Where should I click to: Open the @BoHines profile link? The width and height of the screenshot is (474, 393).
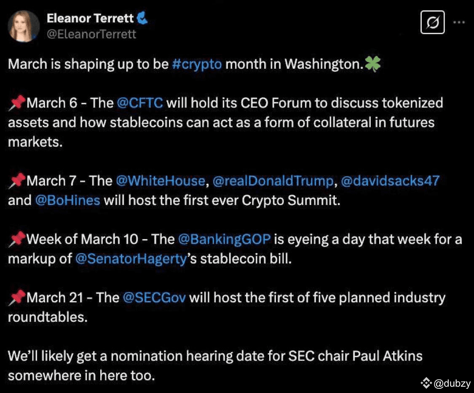pyautogui.click(x=67, y=200)
